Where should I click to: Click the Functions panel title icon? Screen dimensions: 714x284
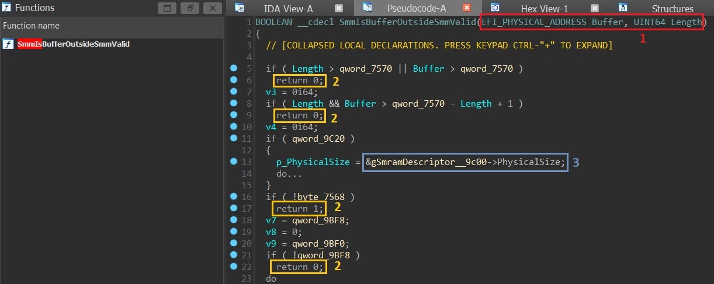(6, 8)
